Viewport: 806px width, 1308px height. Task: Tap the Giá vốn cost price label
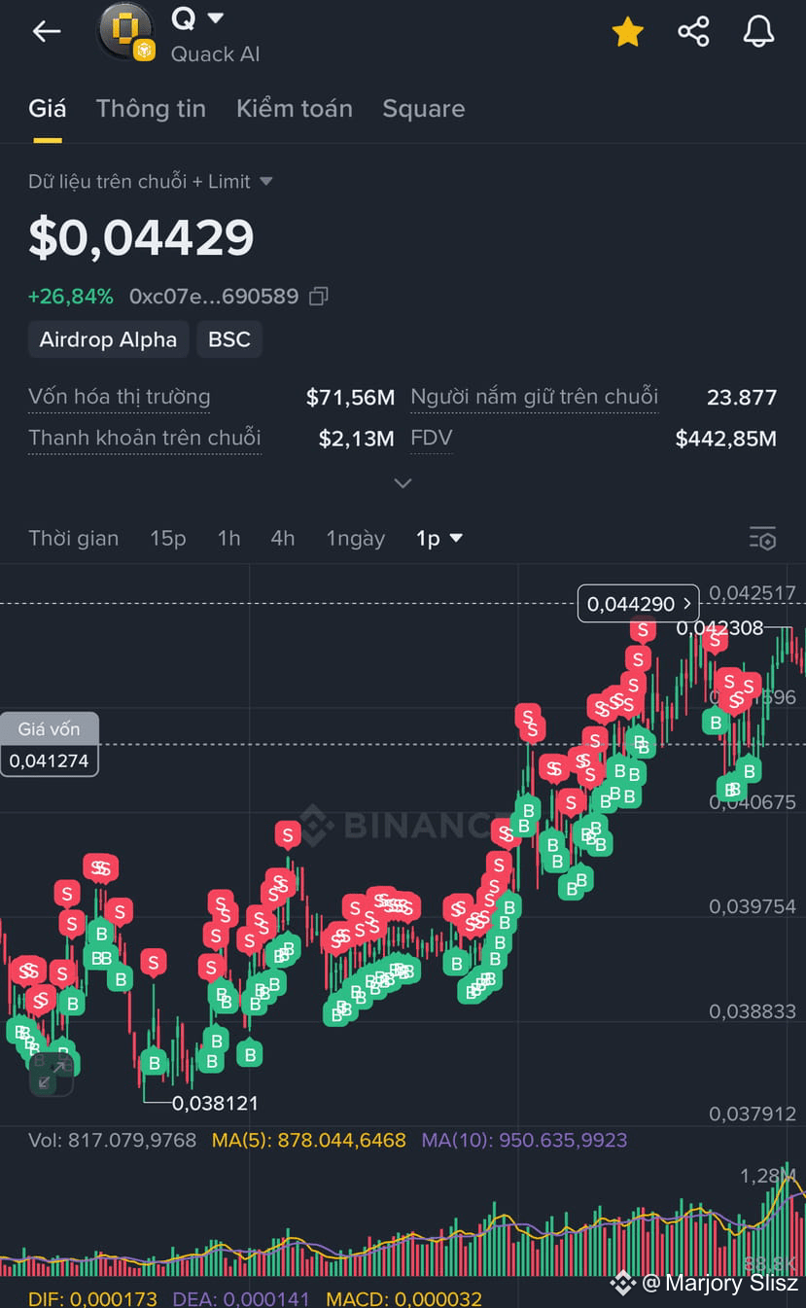tap(49, 728)
